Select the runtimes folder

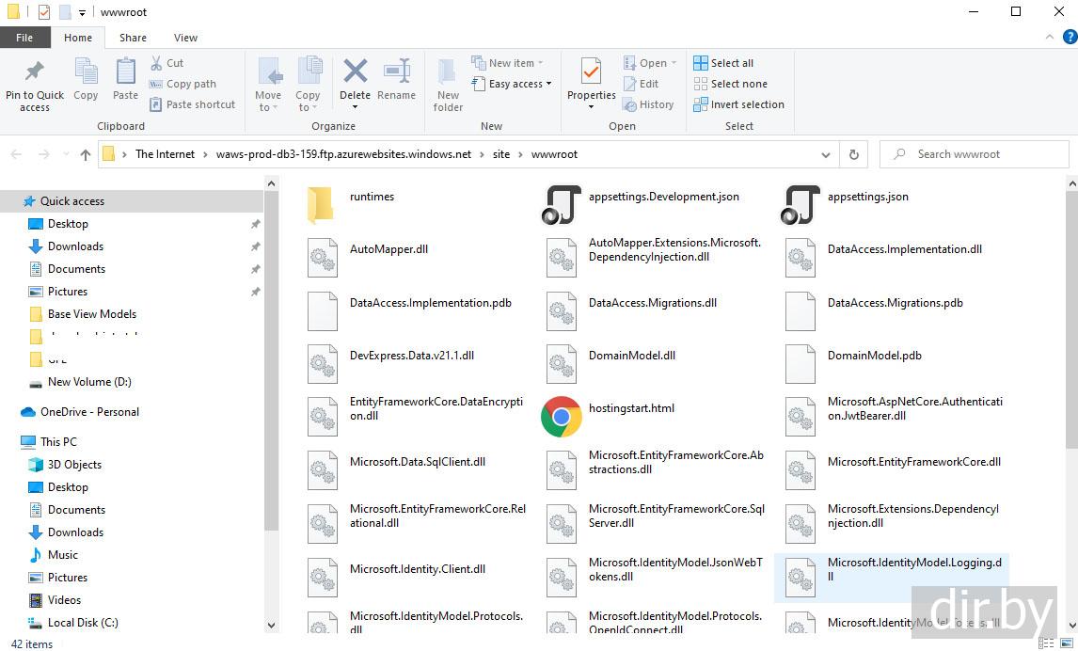point(321,203)
